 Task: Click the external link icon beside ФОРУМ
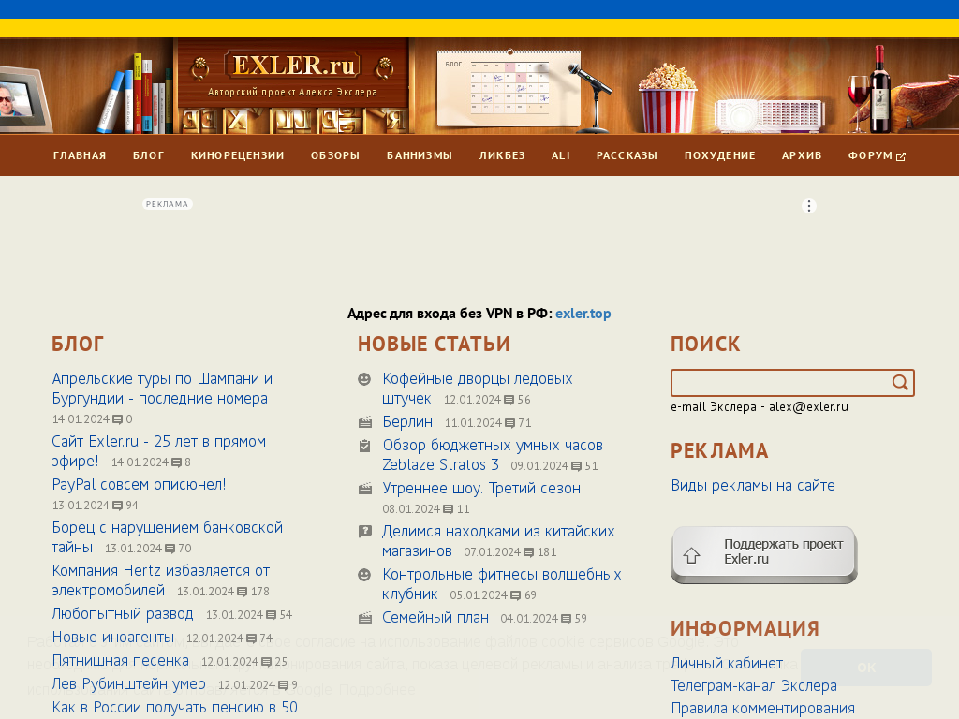coord(901,157)
